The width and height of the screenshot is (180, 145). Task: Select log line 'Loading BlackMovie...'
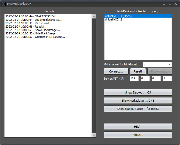pyautogui.click(x=34, y=20)
